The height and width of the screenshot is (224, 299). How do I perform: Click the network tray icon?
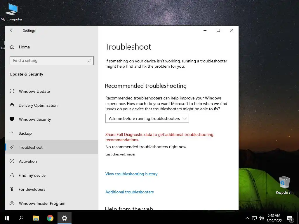click(254, 218)
